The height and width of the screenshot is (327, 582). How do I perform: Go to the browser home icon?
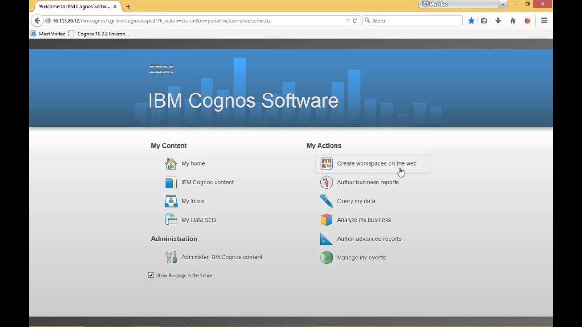(x=513, y=20)
